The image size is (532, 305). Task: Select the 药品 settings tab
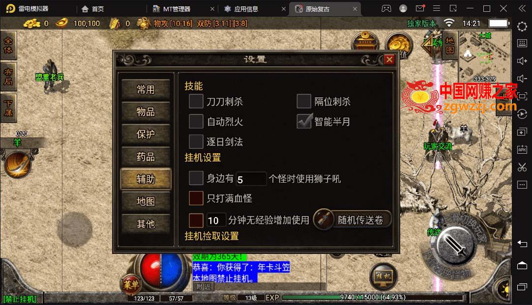tap(146, 157)
